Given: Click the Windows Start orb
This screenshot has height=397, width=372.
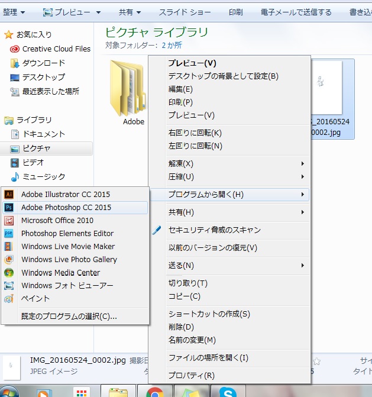Looking at the screenshot, I should pos(9,392).
